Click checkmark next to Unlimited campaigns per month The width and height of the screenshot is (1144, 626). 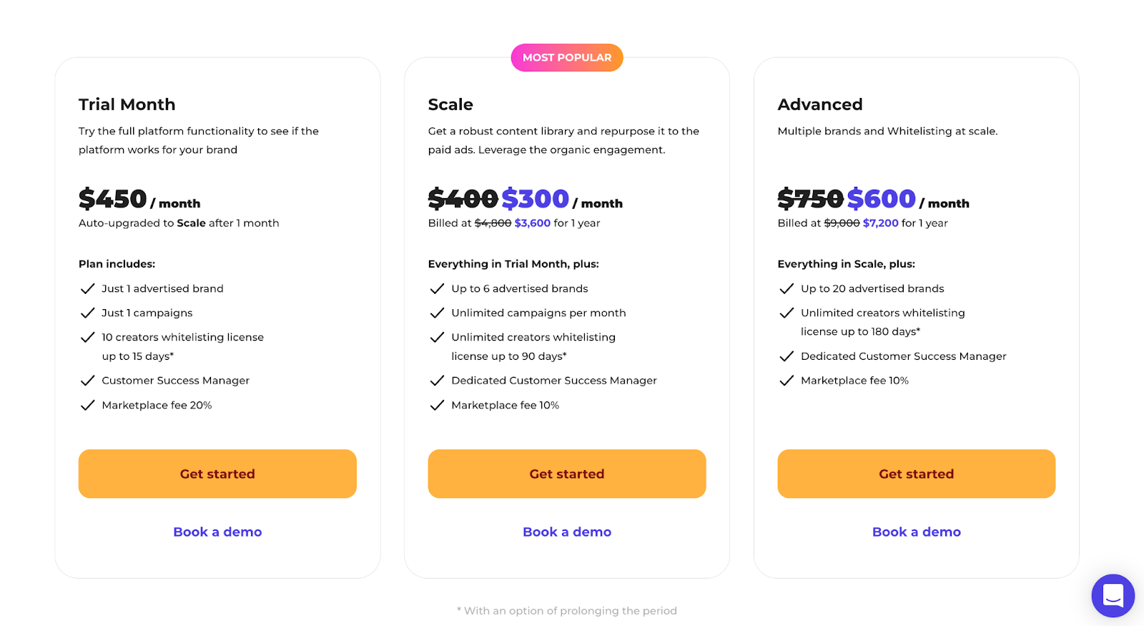(x=437, y=313)
